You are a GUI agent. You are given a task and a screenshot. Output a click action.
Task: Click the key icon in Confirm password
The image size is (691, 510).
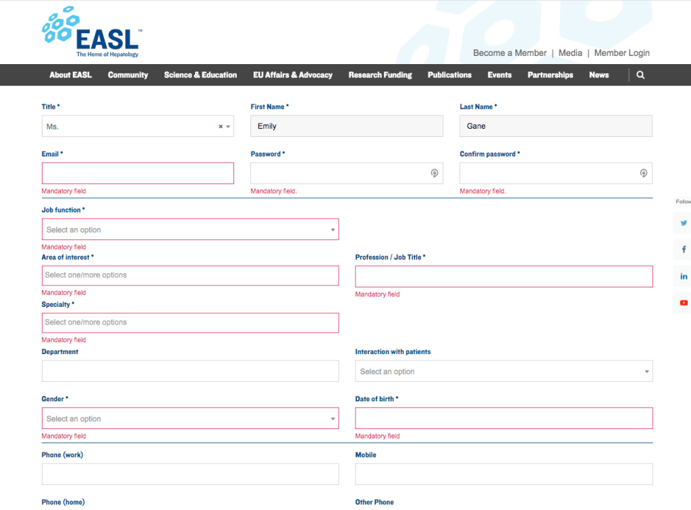point(644,173)
